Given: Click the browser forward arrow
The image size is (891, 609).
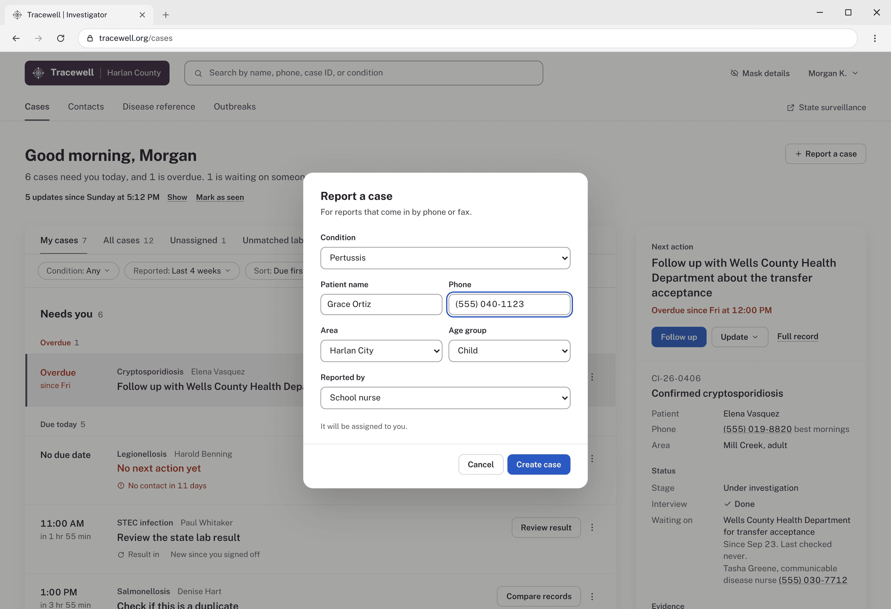Looking at the screenshot, I should pyautogui.click(x=38, y=38).
